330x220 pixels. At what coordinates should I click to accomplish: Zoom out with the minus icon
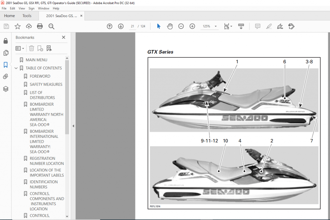181,26
